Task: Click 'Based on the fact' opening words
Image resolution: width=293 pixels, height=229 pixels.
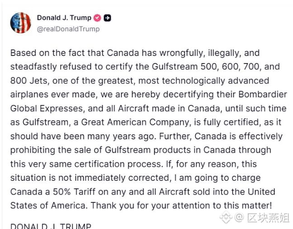Action: [x=41, y=53]
